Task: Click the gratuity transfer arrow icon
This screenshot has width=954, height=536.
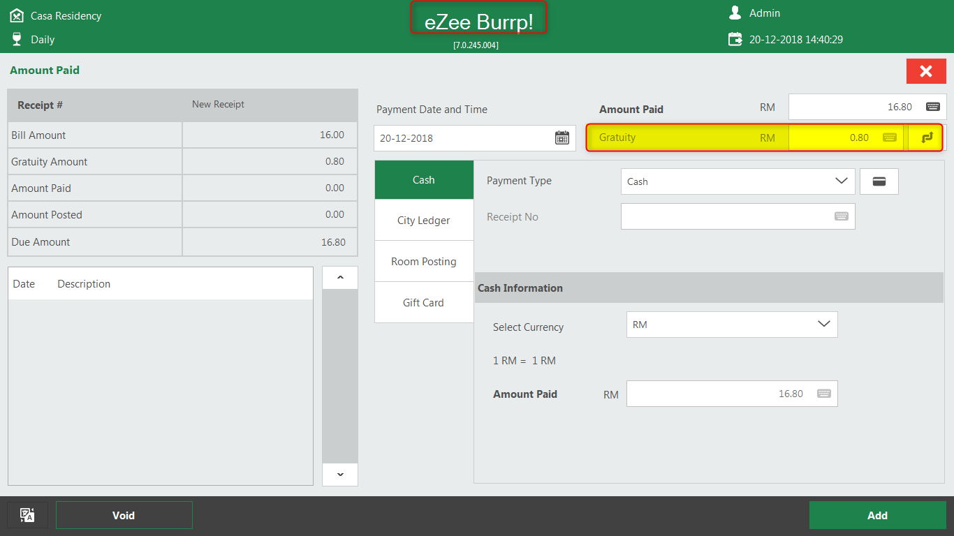Action: pos(927,137)
